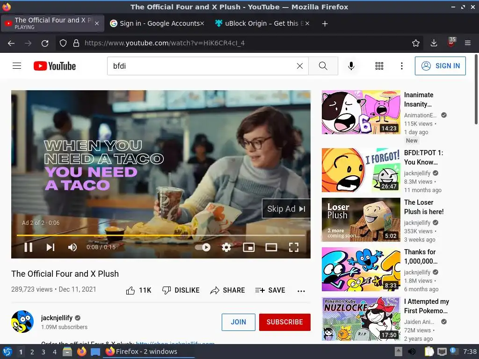Image resolution: width=479 pixels, height=359 pixels.
Task: Open Firefox application hamburger menu
Action: [468, 43]
